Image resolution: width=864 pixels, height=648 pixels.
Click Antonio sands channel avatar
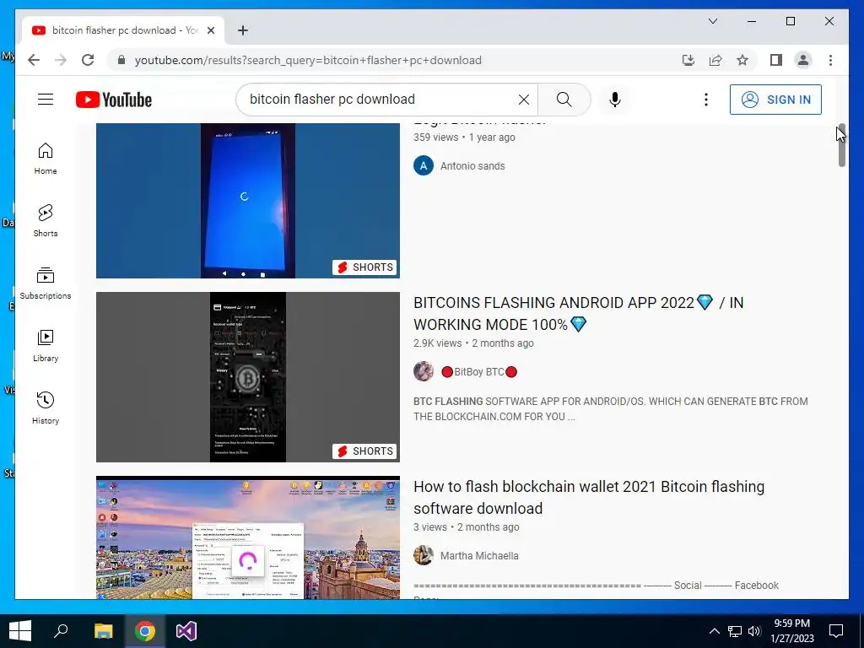click(x=424, y=166)
